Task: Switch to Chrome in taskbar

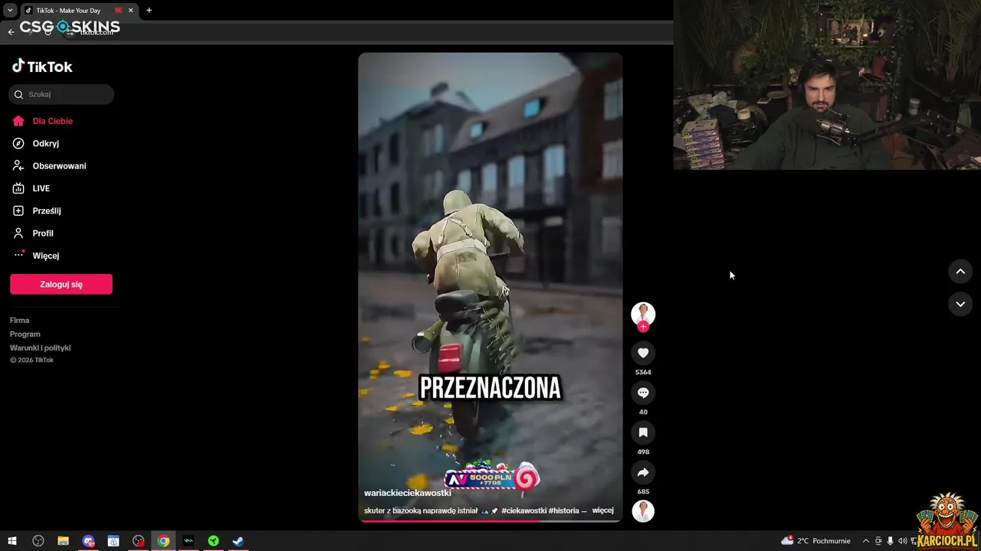Action: (163, 541)
